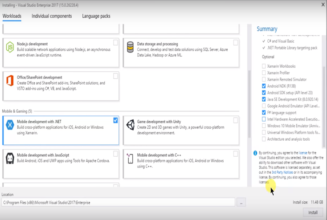
Task: Check Windows 10 Mobile Emulator option
Action: click(x=264, y=126)
